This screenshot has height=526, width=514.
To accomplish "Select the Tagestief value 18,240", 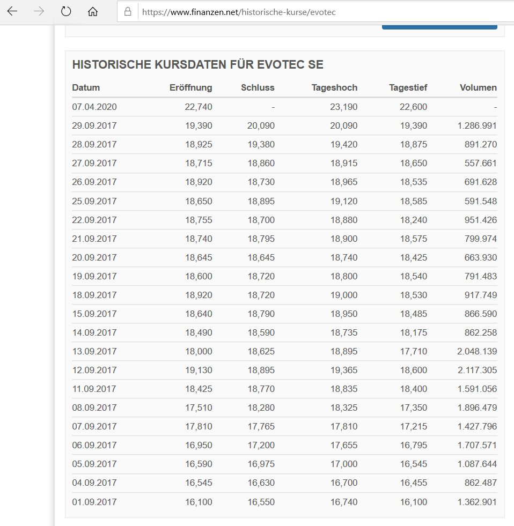I will point(413,220).
